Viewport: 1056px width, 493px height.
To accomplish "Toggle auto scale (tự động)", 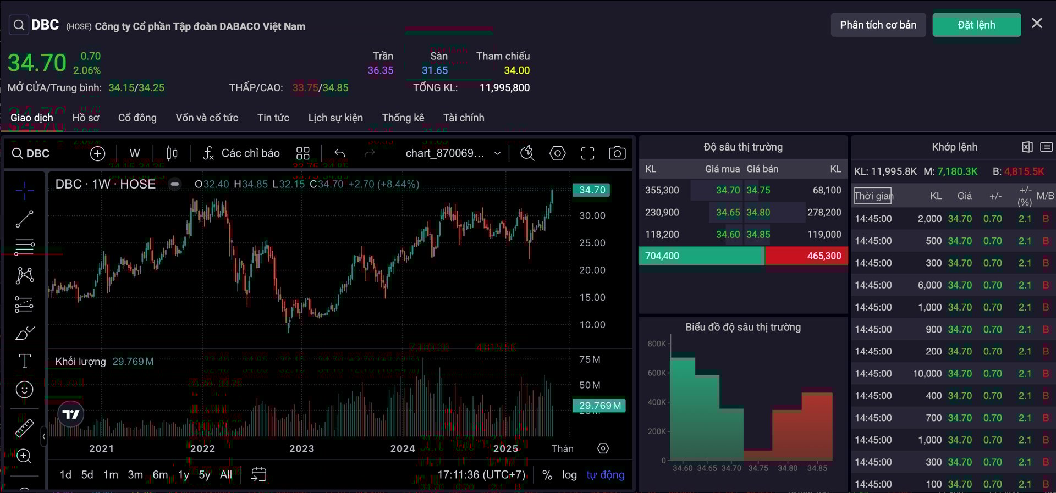I will 605,475.
